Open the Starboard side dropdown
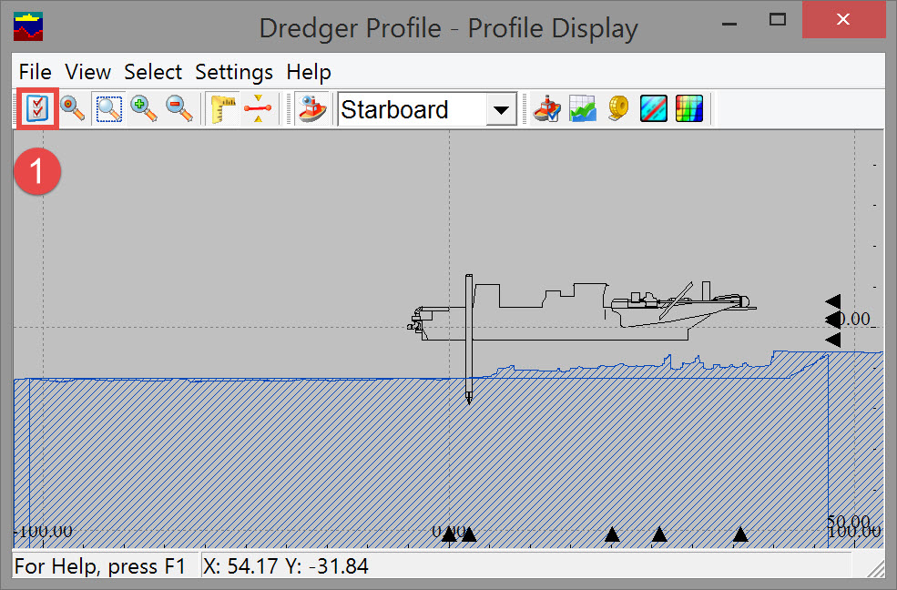Image resolution: width=897 pixels, height=590 pixels. [427, 109]
